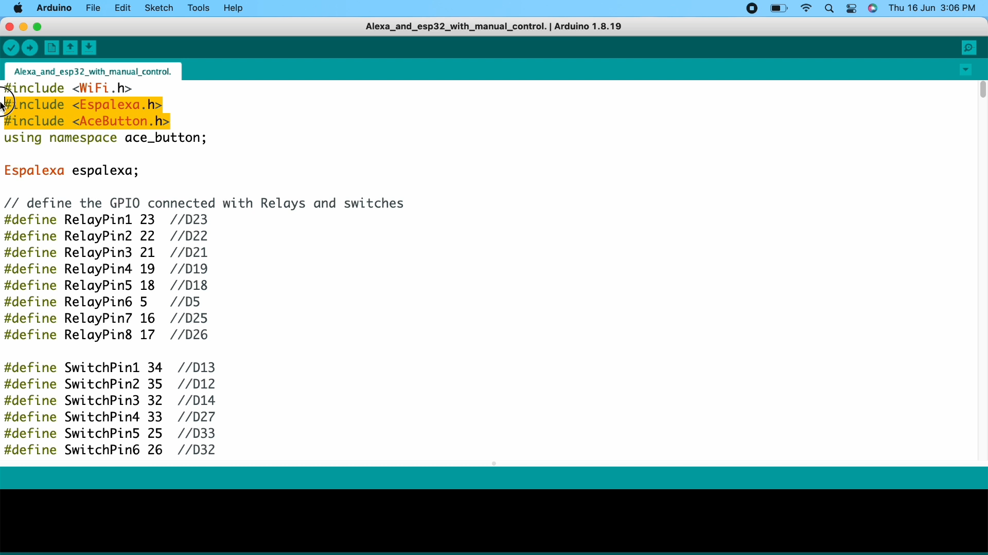Open Spotlight search icon
Image resolution: width=988 pixels, height=555 pixels.
(x=830, y=9)
